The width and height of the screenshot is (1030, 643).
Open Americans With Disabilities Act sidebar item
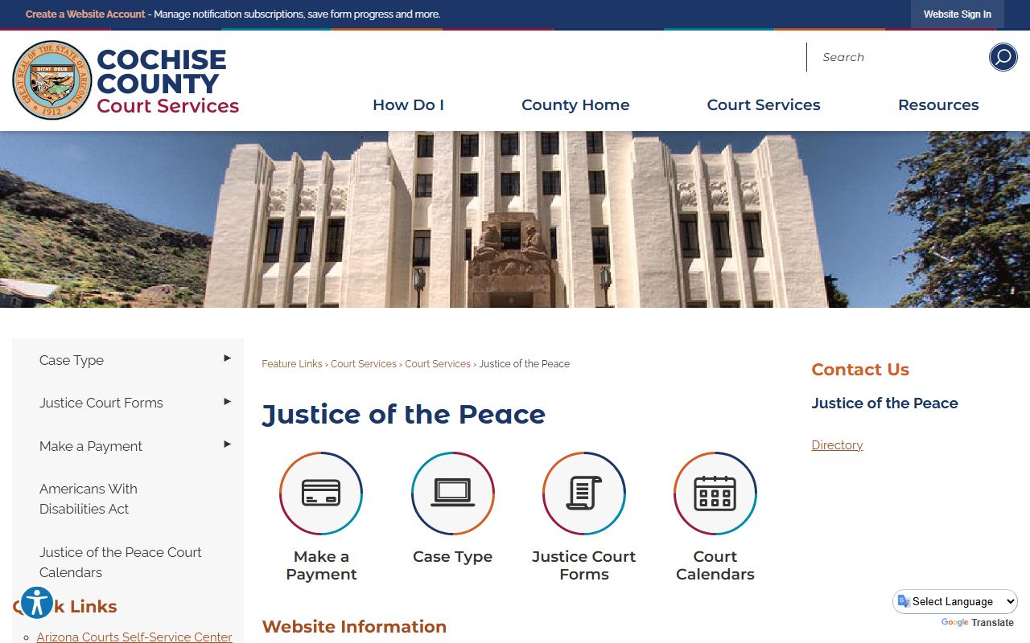point(89,499)
